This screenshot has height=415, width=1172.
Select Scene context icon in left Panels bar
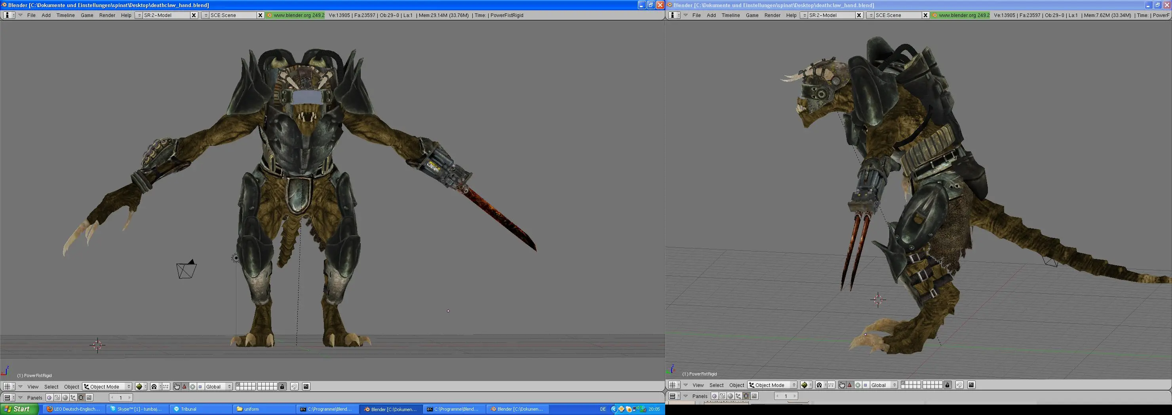89,398
